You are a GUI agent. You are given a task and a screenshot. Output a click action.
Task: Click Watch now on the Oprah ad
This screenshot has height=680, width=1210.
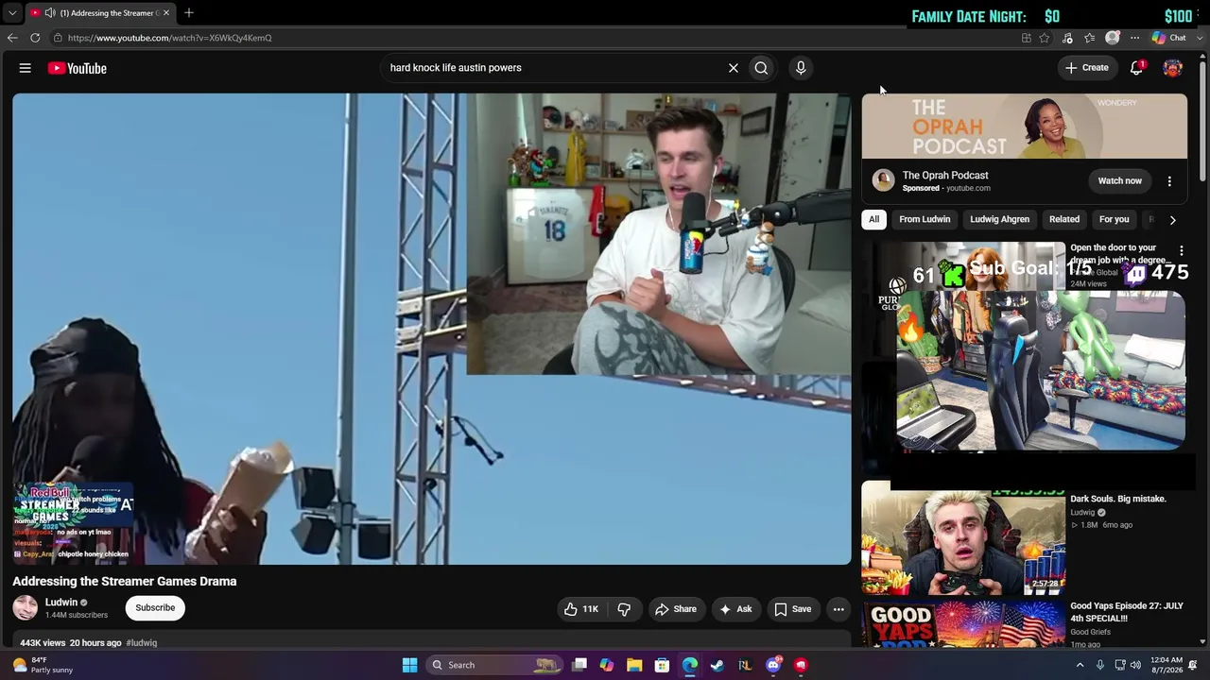tap(1120, 181)
